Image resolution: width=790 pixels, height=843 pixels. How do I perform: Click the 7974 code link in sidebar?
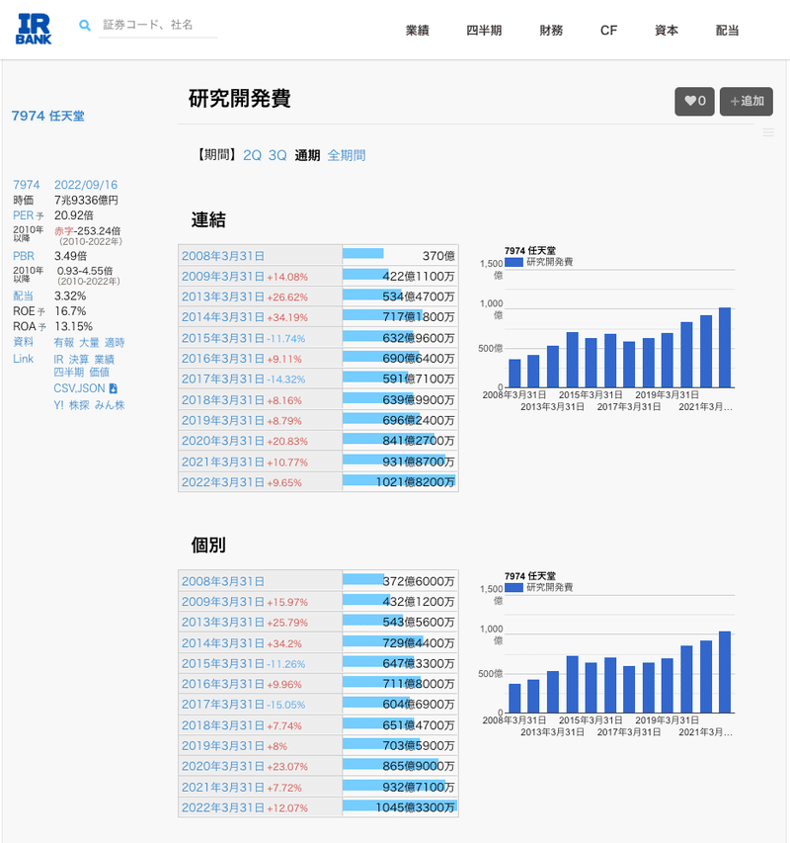click(x=27, y=185)
